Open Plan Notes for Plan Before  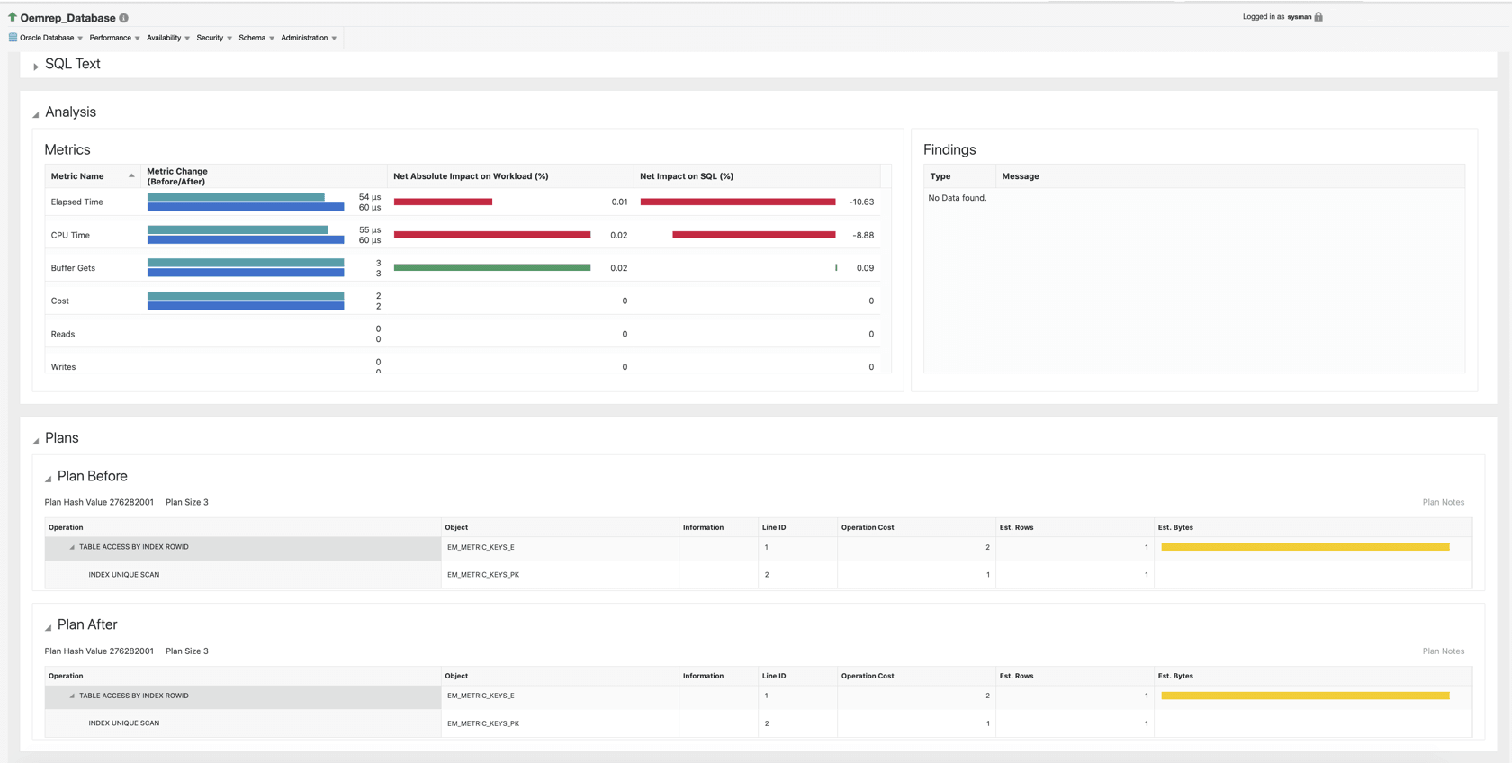pos(1443,502)
